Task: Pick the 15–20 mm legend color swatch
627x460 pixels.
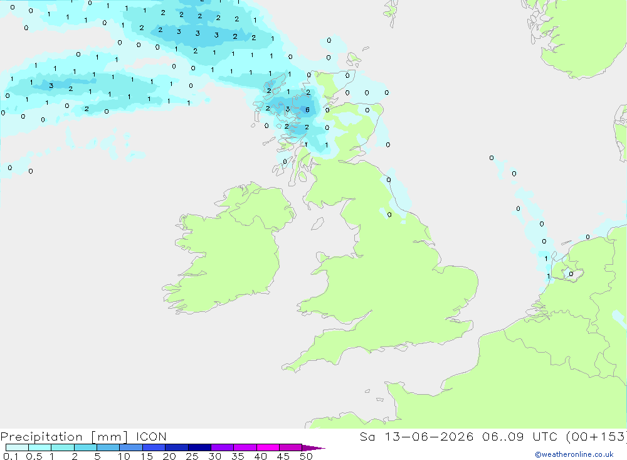Action: click(x=154, y=447)
